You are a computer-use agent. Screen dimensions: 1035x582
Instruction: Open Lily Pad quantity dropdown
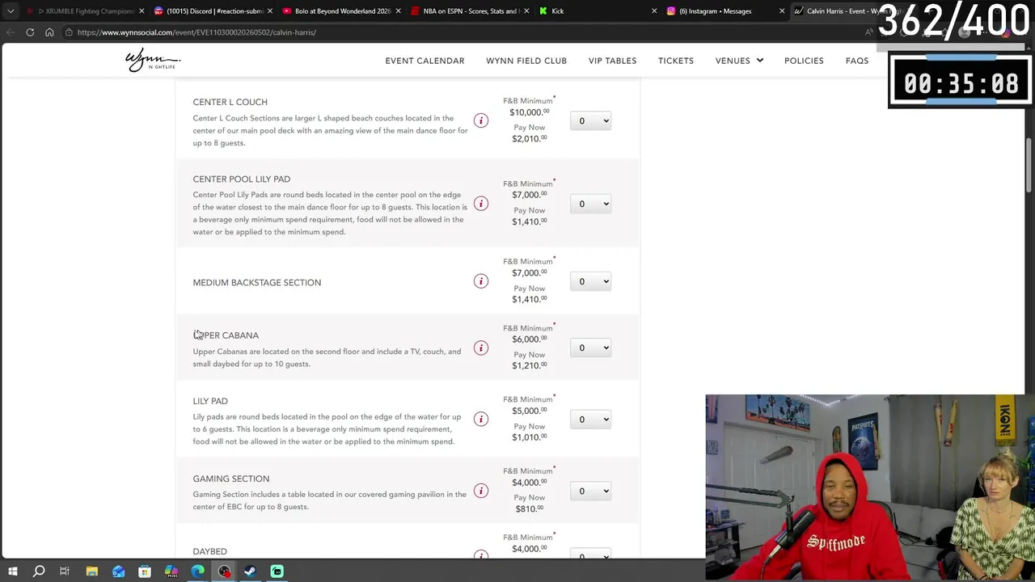[590, 420]
